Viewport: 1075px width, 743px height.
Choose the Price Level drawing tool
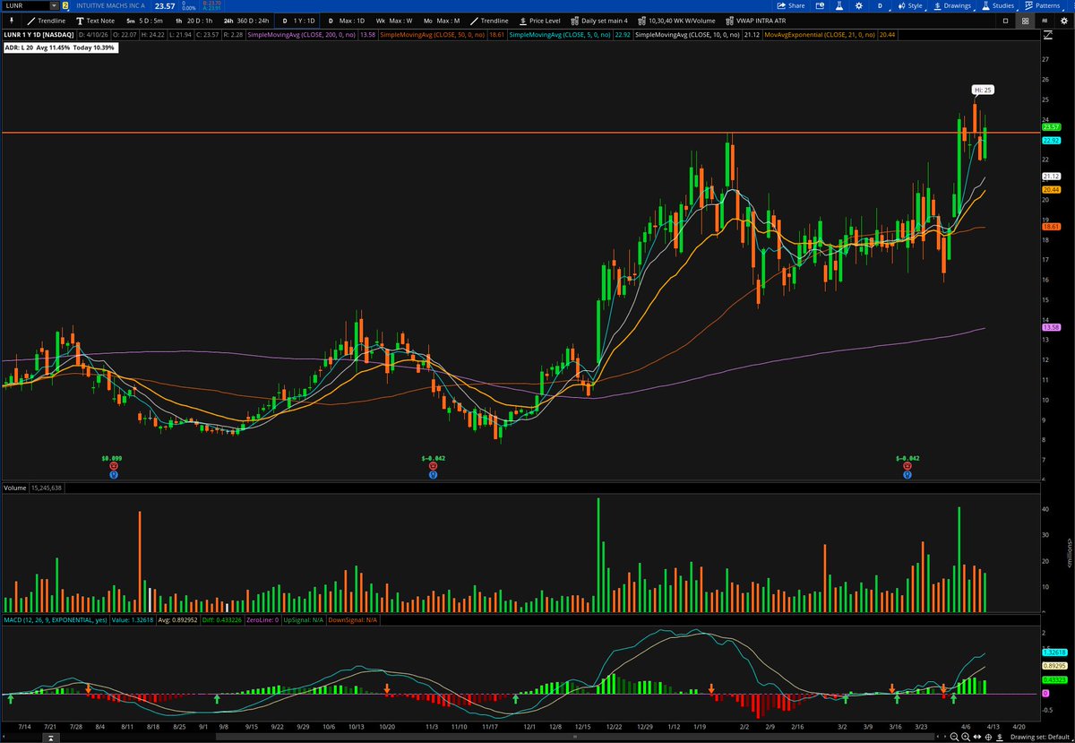click(538, 20)
